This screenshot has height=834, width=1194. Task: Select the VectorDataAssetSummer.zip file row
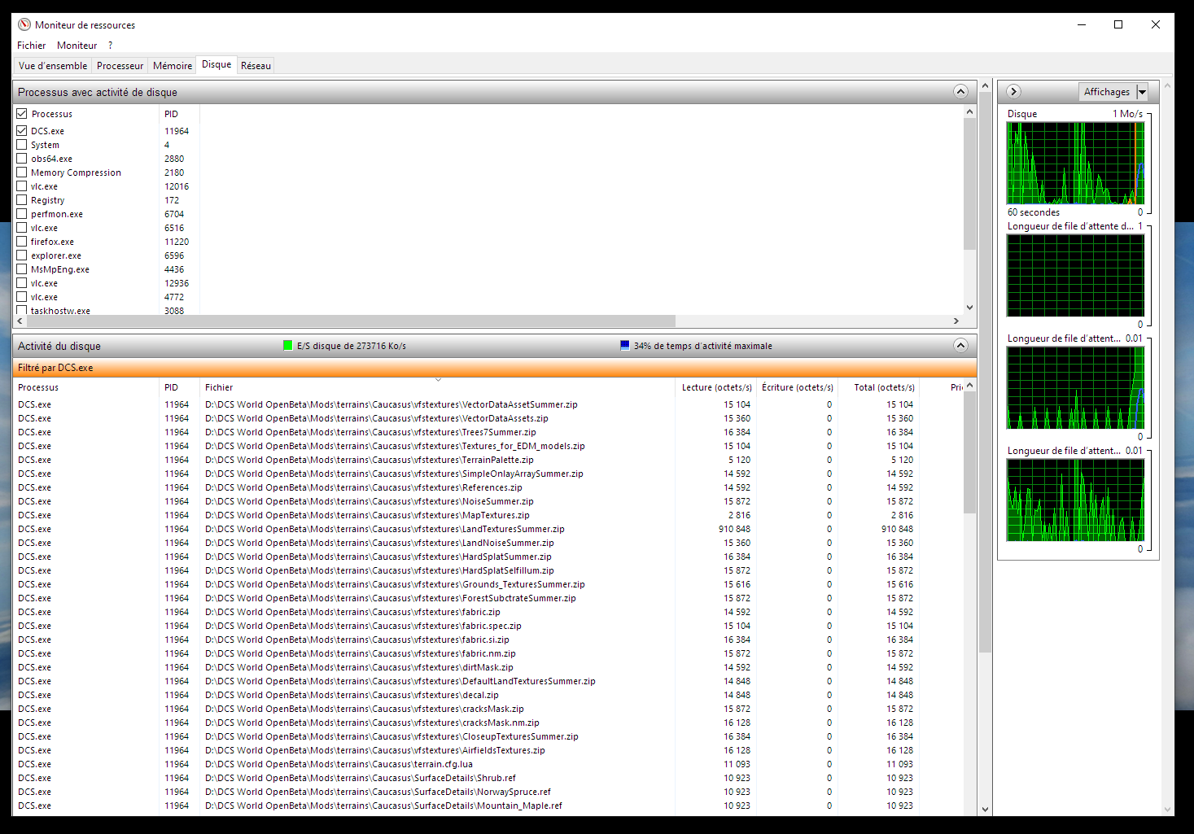click(x=488, y=404)
